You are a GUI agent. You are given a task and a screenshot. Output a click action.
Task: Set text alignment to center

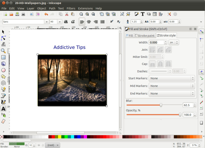(89, 22)
